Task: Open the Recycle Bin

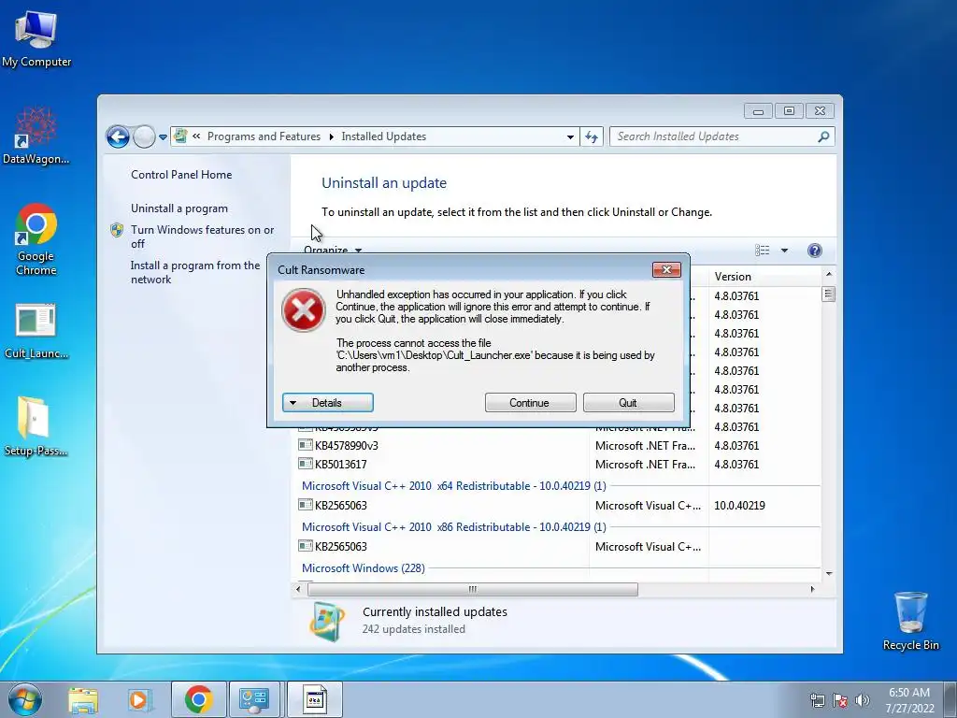Action: pyautogui.click(x=910, y=621)
